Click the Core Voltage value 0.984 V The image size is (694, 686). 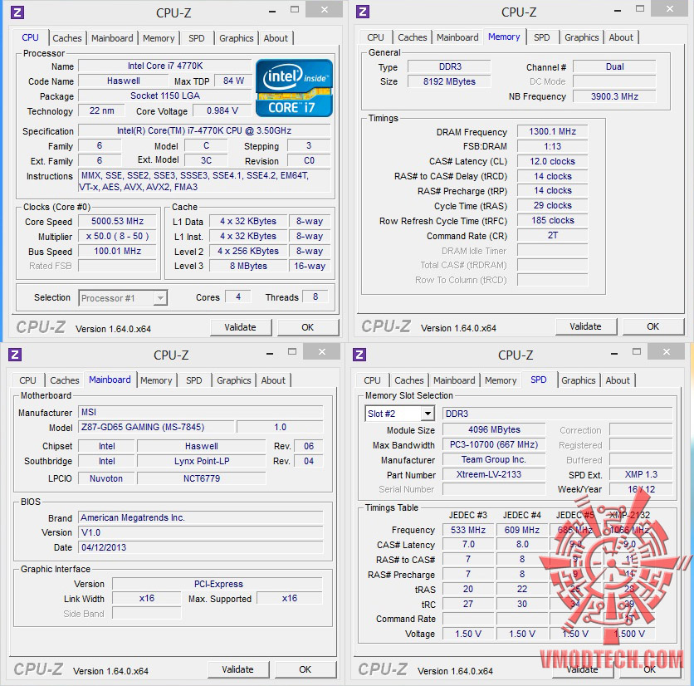[222, 110]
